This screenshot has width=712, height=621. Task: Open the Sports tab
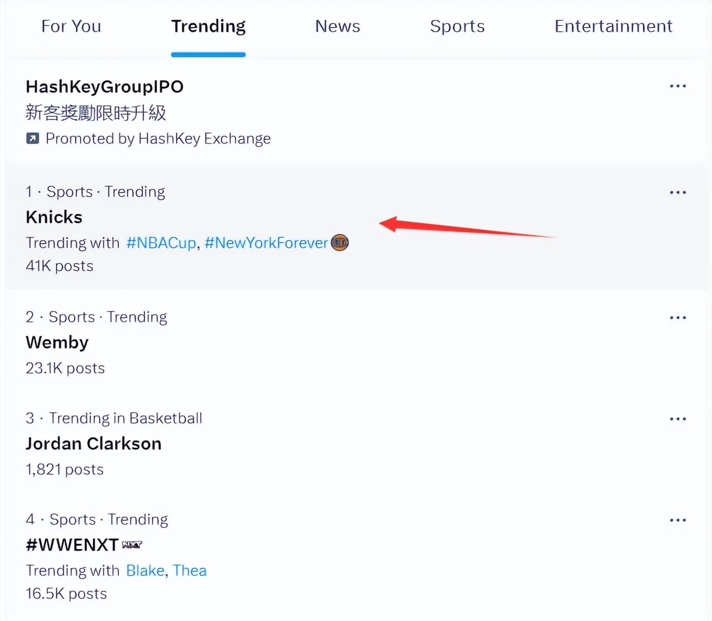pos(457,26)
